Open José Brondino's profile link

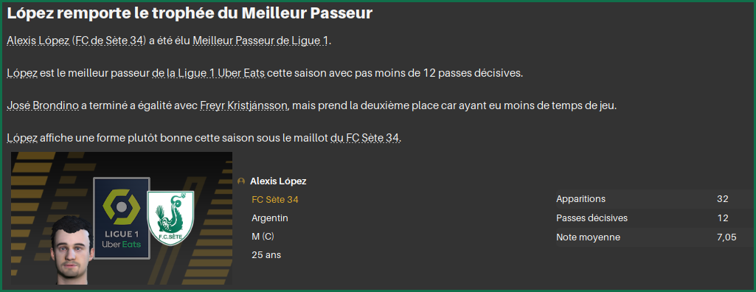(x=43, y=105)
